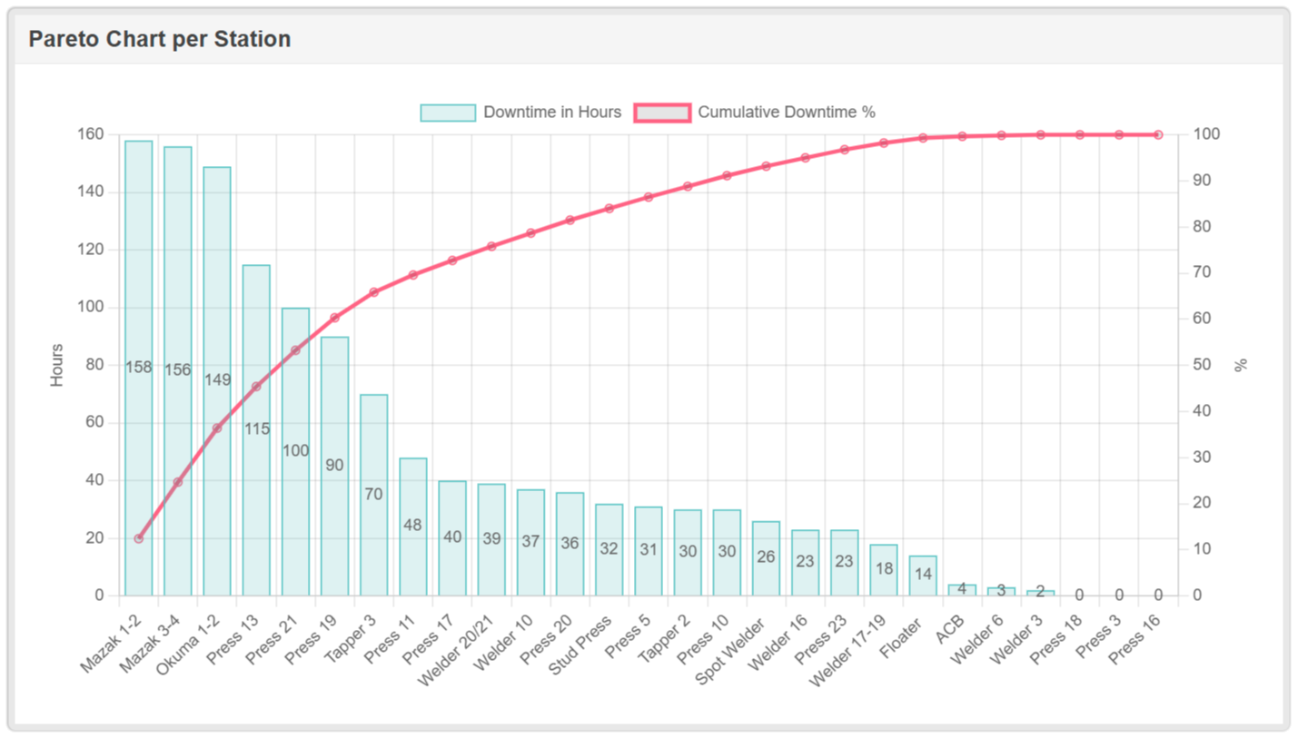
Task: Click the Mazak 3-4 bar showing 156 hours
Action: [177, 363]
